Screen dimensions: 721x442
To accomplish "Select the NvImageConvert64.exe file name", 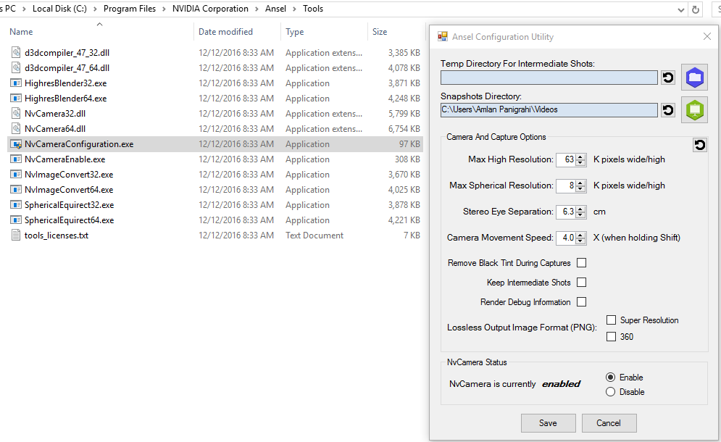I will (69, 190).
